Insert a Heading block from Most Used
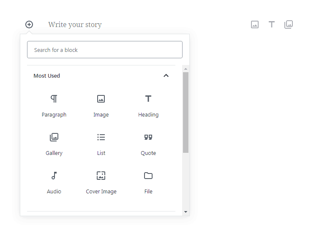Viewport: 311px width, 225px height. 148,106
